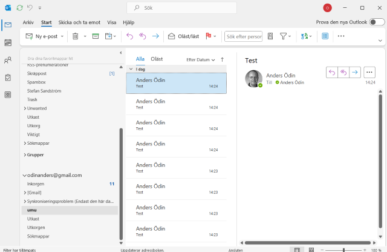The width and height of the screenshot is (387, 252).
Task: Open the Arkiv menu
Action: tap(28, 22)
